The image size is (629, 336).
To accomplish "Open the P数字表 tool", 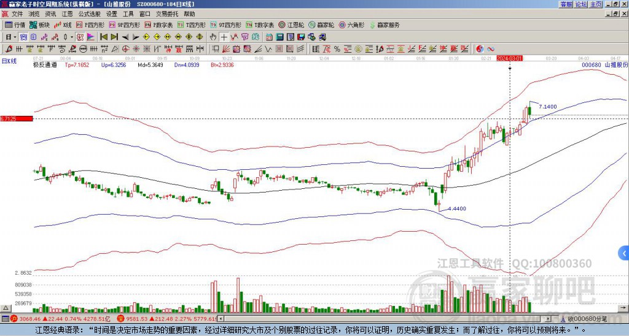I will pos(159,25).
